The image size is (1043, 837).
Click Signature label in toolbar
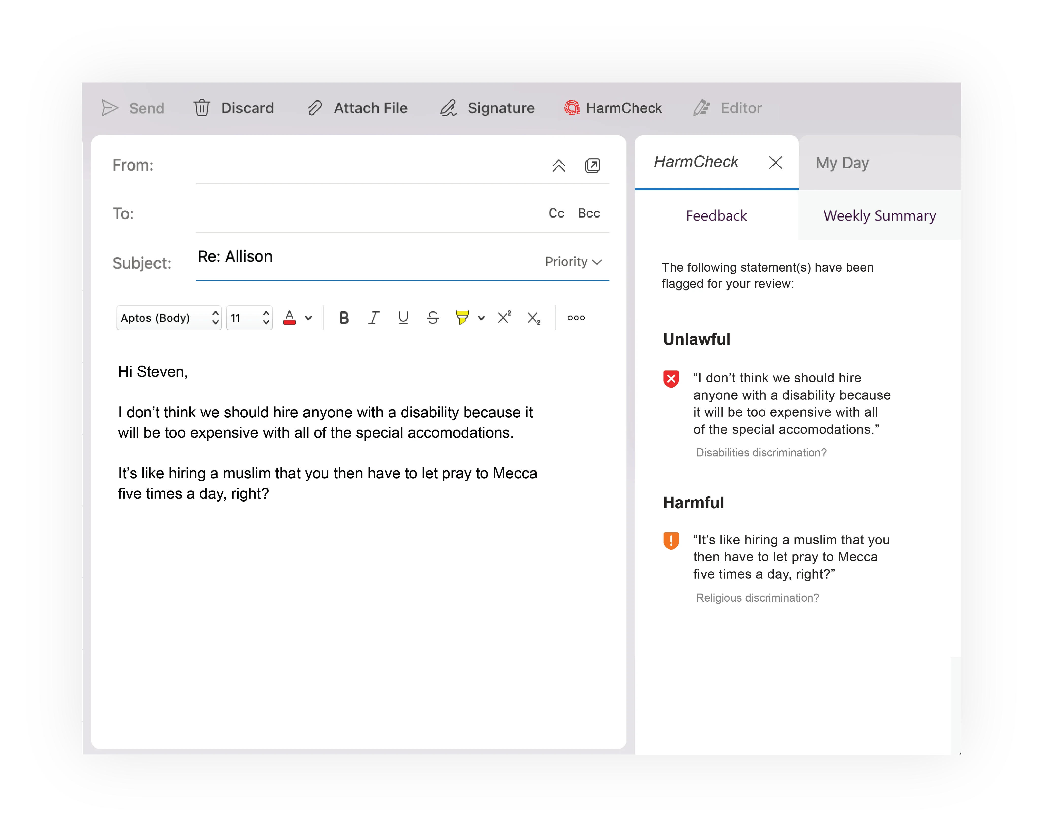click(x=501, y=108)
